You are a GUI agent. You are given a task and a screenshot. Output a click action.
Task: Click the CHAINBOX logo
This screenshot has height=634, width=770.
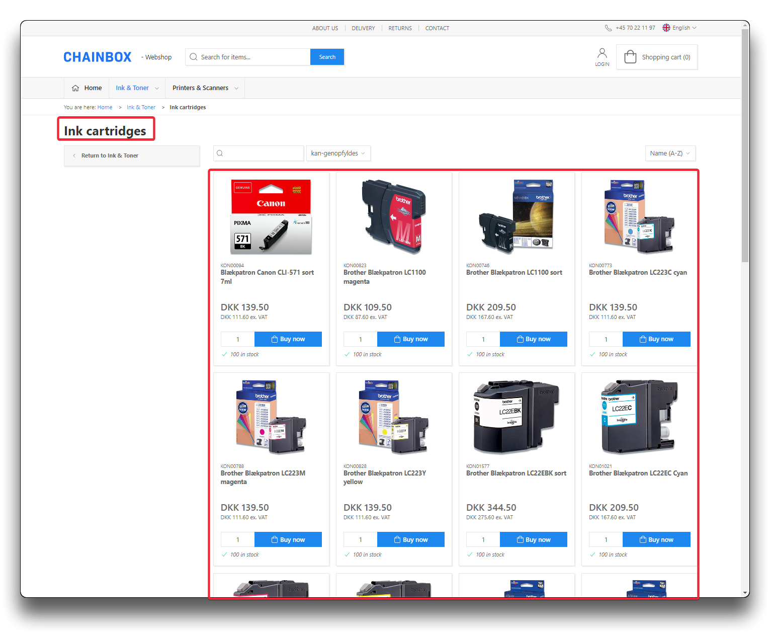(x=98, y=57)
